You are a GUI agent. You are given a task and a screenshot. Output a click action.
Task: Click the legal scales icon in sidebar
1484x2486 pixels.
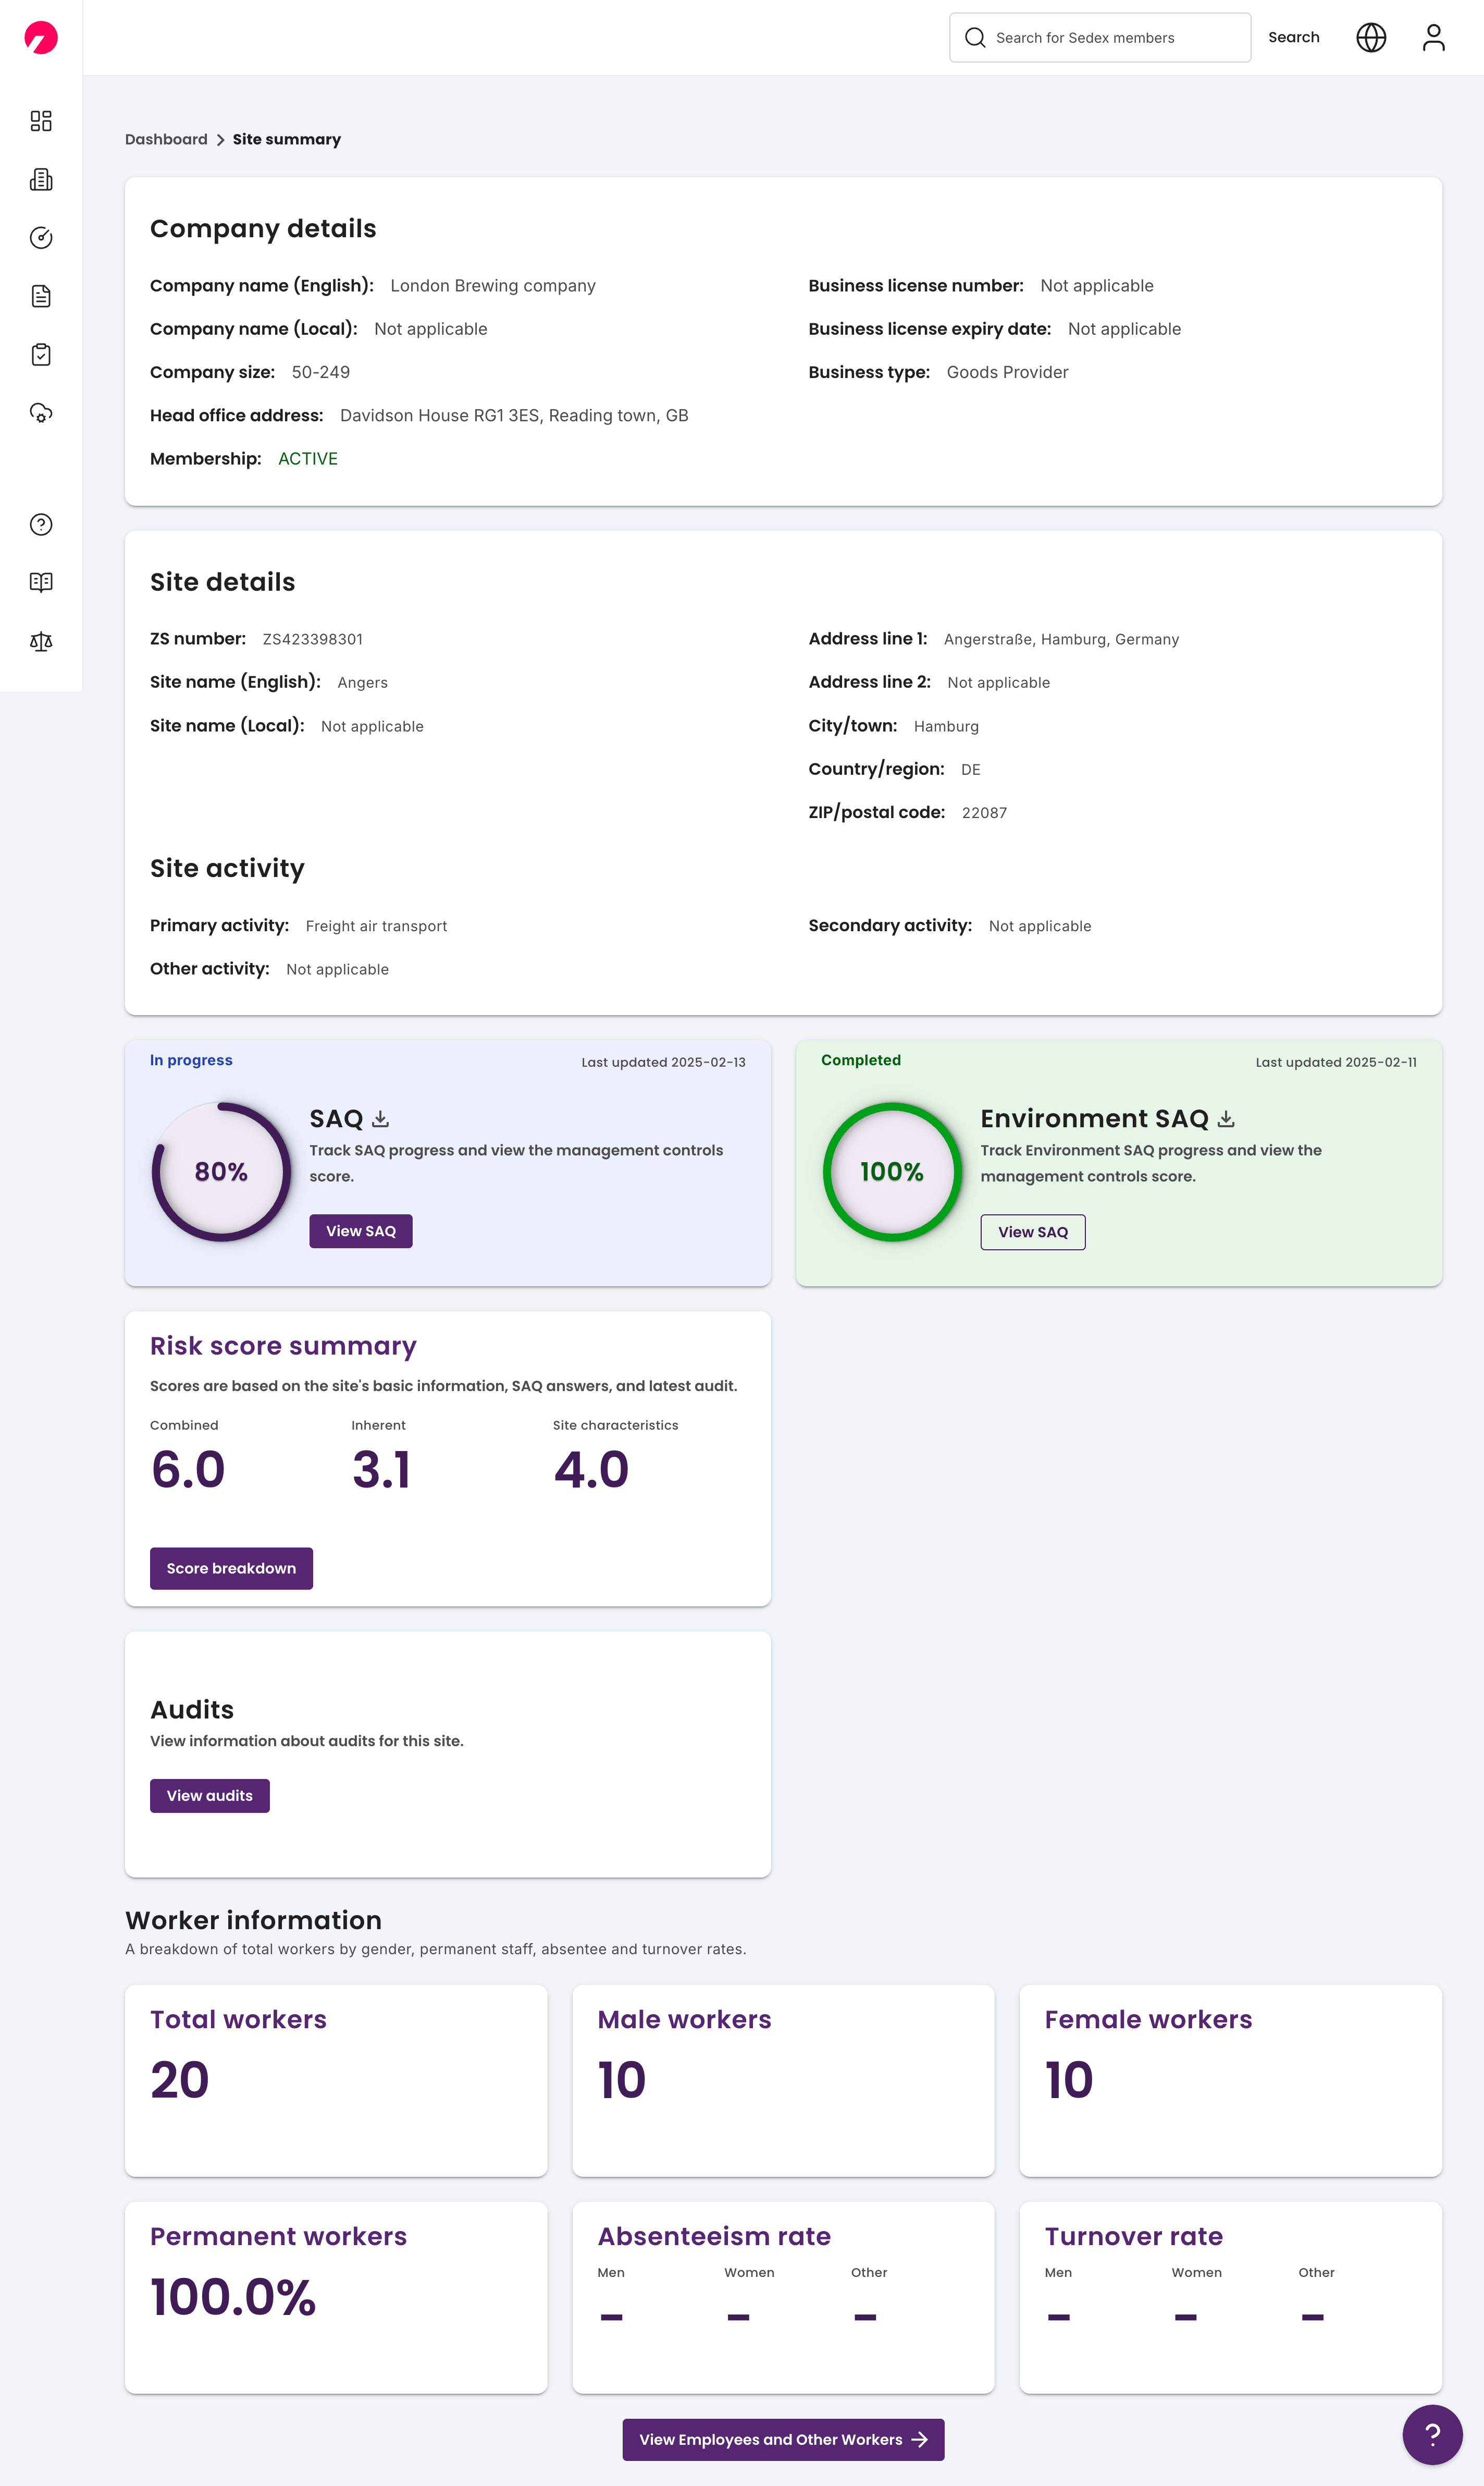pyautogui.click(x=41, y=641)
